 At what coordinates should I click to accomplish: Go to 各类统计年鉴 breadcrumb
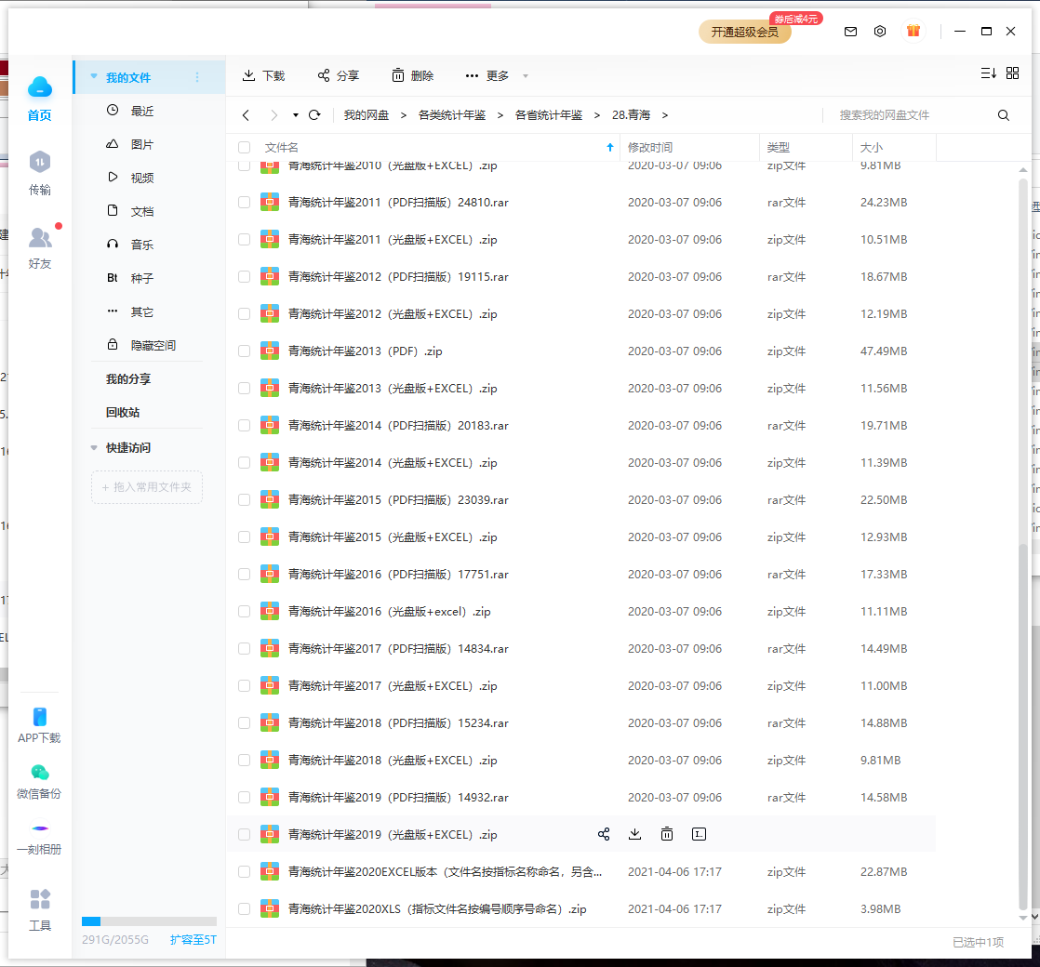pyautogui.click(x=452, y=115)
